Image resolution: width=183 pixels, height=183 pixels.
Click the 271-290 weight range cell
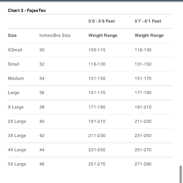143,164
